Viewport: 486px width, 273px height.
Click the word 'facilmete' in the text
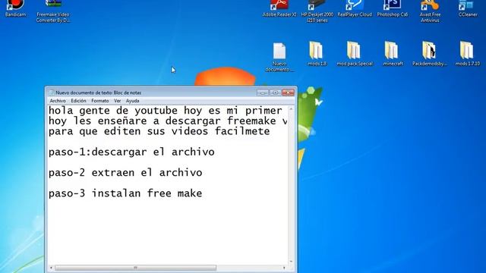[x=242, y=131]
